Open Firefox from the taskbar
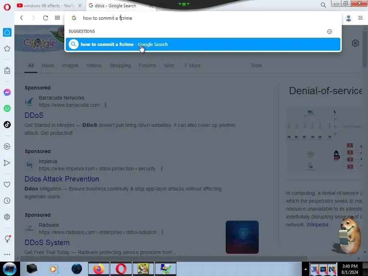This screenshot has height=276, width=368. click(x=99, y=269)
